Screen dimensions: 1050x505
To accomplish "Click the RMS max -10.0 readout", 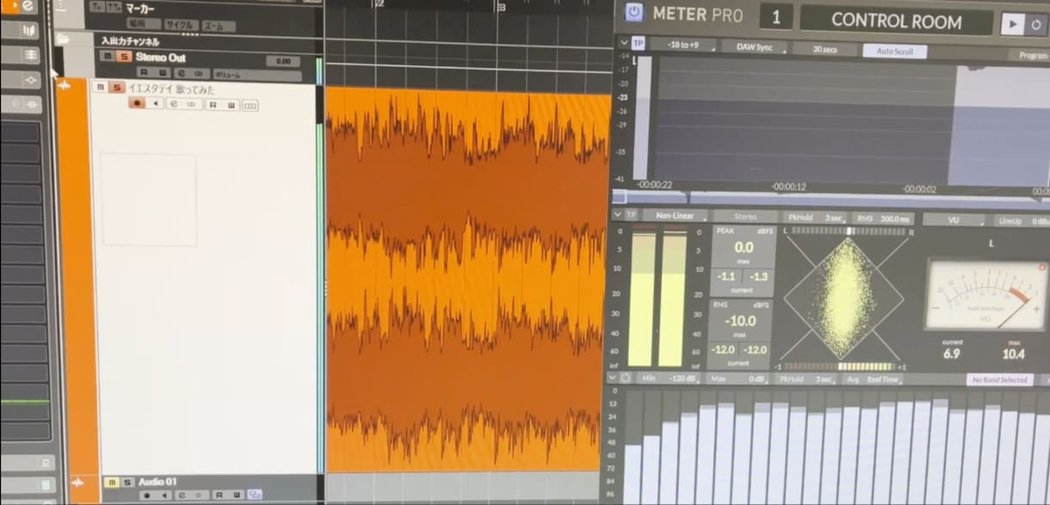I will pyautogui.click(x=741, y=322).
